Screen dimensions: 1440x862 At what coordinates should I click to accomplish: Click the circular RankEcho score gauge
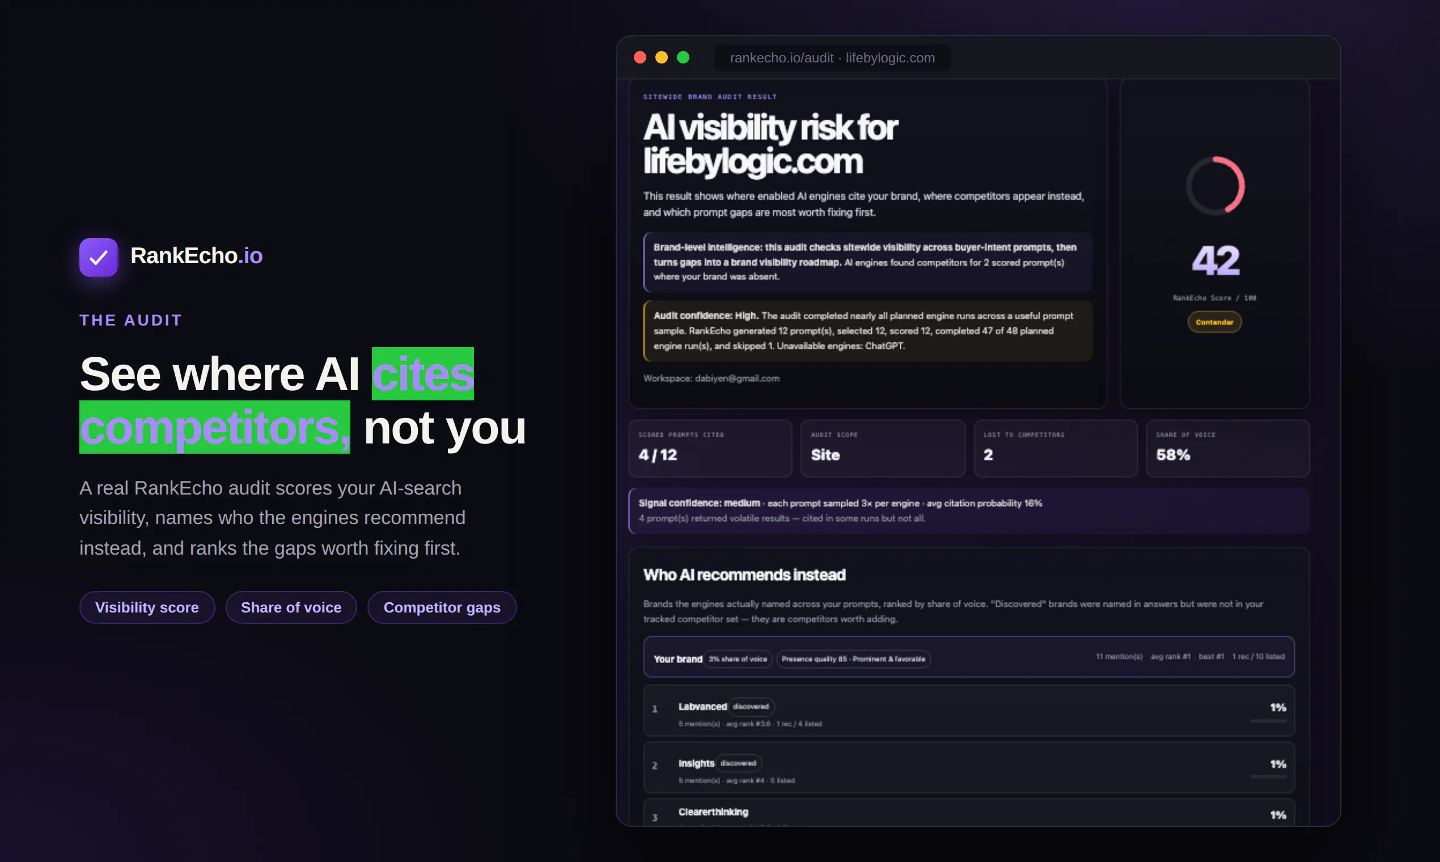[1215, 185]
